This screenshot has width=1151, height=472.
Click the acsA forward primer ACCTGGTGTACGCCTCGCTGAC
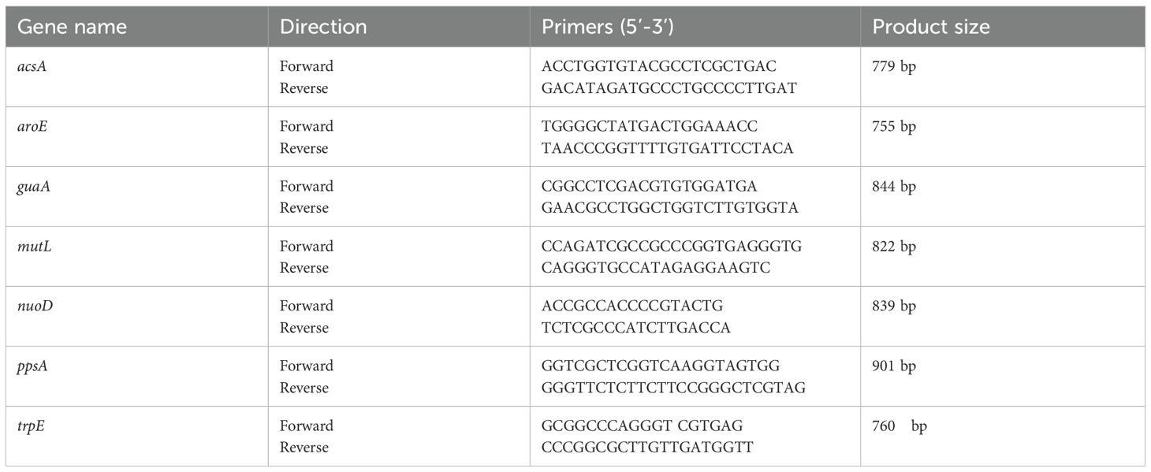(658, 66)
